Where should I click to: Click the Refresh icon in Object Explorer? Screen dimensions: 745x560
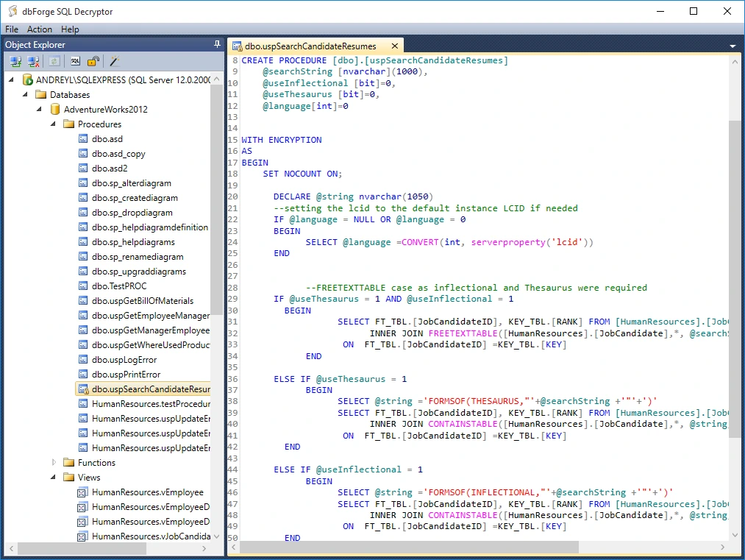pos(54,62)
